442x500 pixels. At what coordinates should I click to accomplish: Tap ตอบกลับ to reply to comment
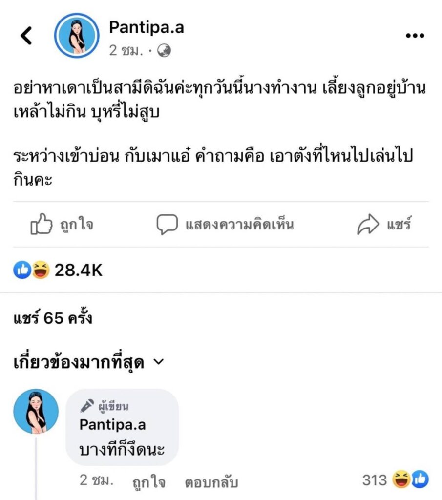click(x=211, y=482)
